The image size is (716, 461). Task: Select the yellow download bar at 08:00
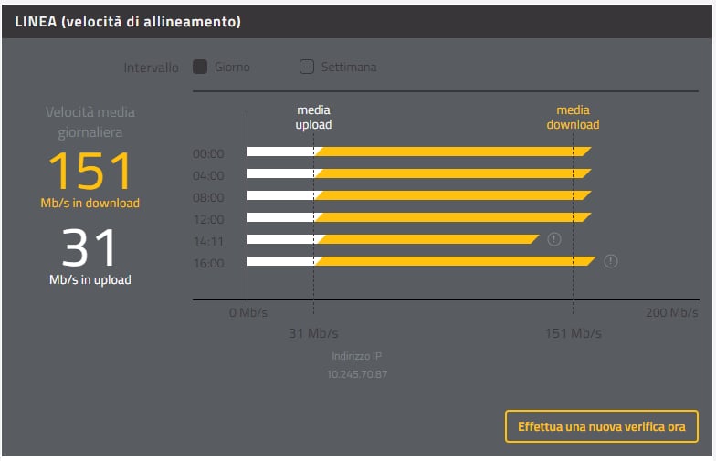click(x=452, y=195)
